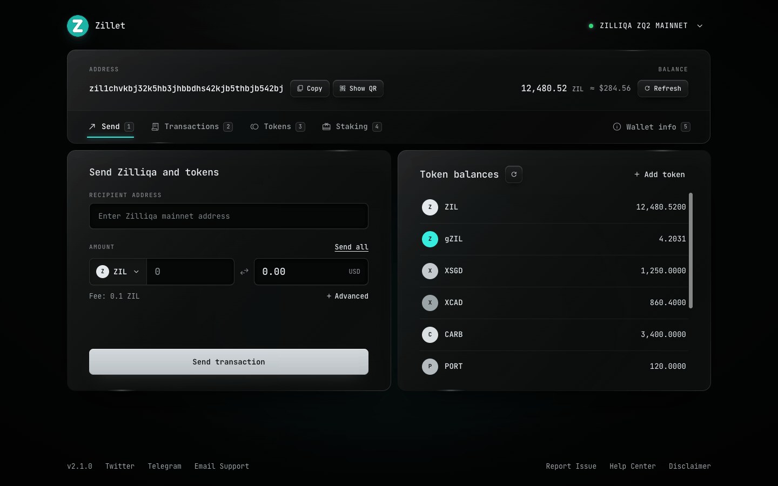Open the Staking tab
This screenshot has width=778, height=486.
click(x=352, y=127)
